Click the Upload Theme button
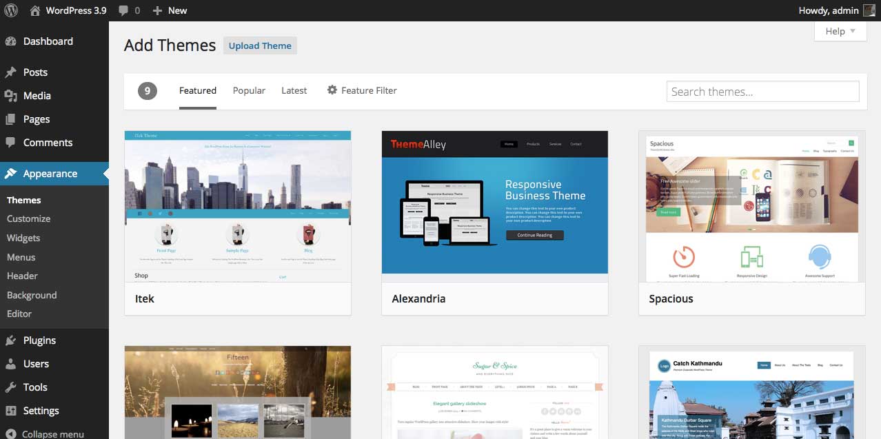The width and height of the screenshot is (881, 439). click(260, 45)
